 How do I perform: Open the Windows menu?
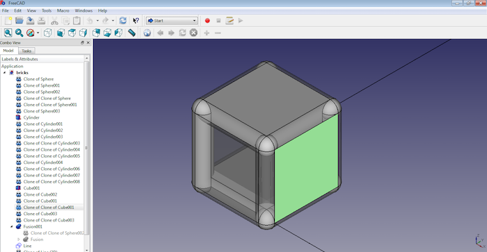[x=83, y=10]
